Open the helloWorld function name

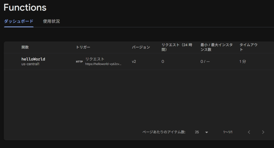[x=33, y=59]
